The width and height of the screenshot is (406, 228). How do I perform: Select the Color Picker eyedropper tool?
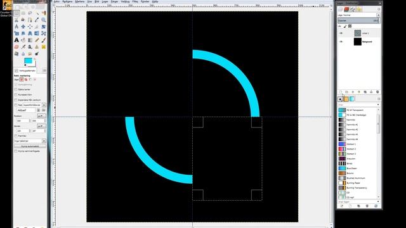tap(37, 20)
